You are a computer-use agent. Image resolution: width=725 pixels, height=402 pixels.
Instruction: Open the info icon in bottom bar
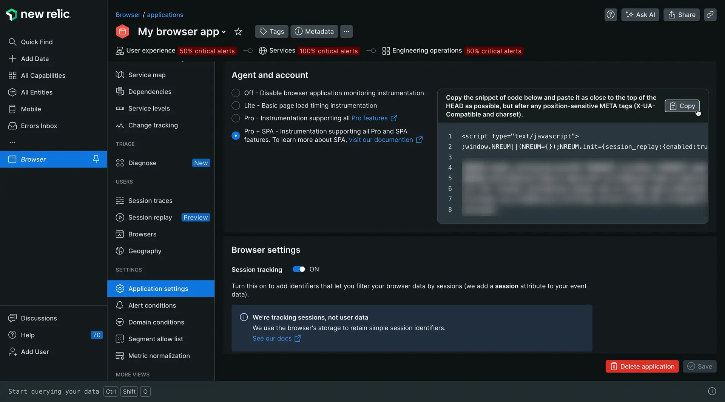pyautogui.click(x=712, y=391)
